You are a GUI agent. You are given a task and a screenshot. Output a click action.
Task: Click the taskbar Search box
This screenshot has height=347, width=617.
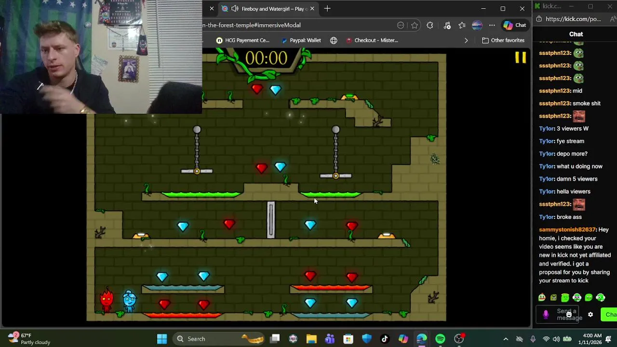pyautogui.click(x=218, y=339)
